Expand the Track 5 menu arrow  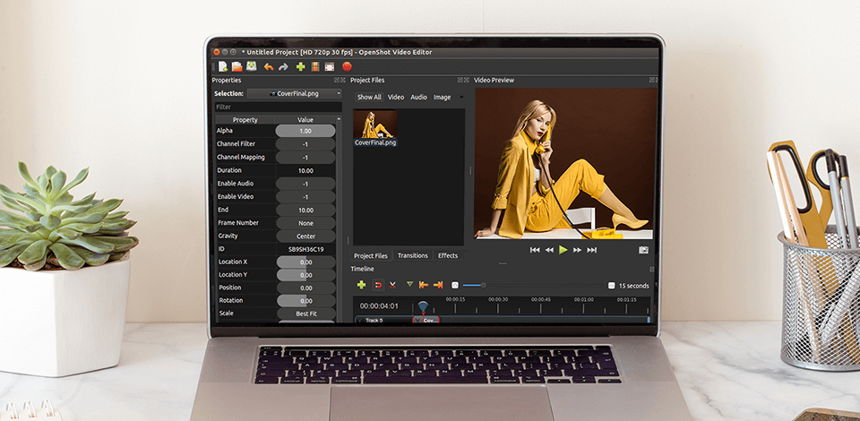[x=360, y=320]
